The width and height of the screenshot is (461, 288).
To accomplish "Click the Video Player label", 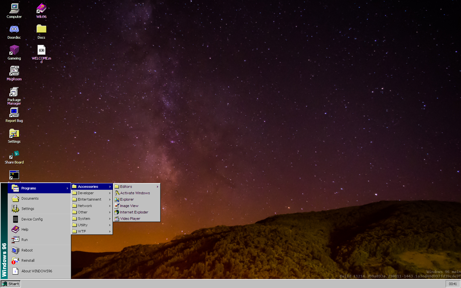I will pyautogui.click(x=130, y=219).
